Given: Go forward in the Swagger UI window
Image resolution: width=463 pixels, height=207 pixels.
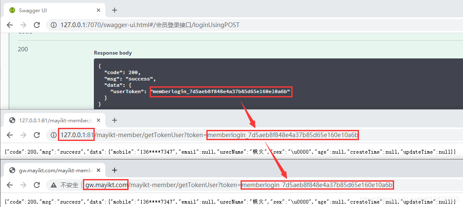Looking at the screenshot, I should [23, 25].
